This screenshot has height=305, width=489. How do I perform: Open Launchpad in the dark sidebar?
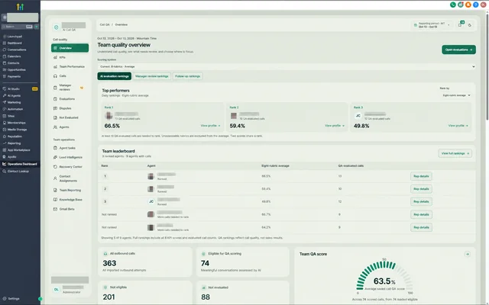click(15, 37)
